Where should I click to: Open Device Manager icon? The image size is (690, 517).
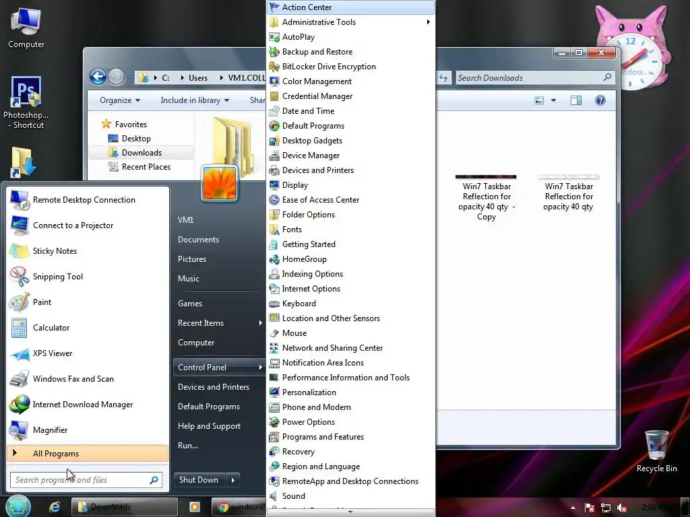pos(274,156)
